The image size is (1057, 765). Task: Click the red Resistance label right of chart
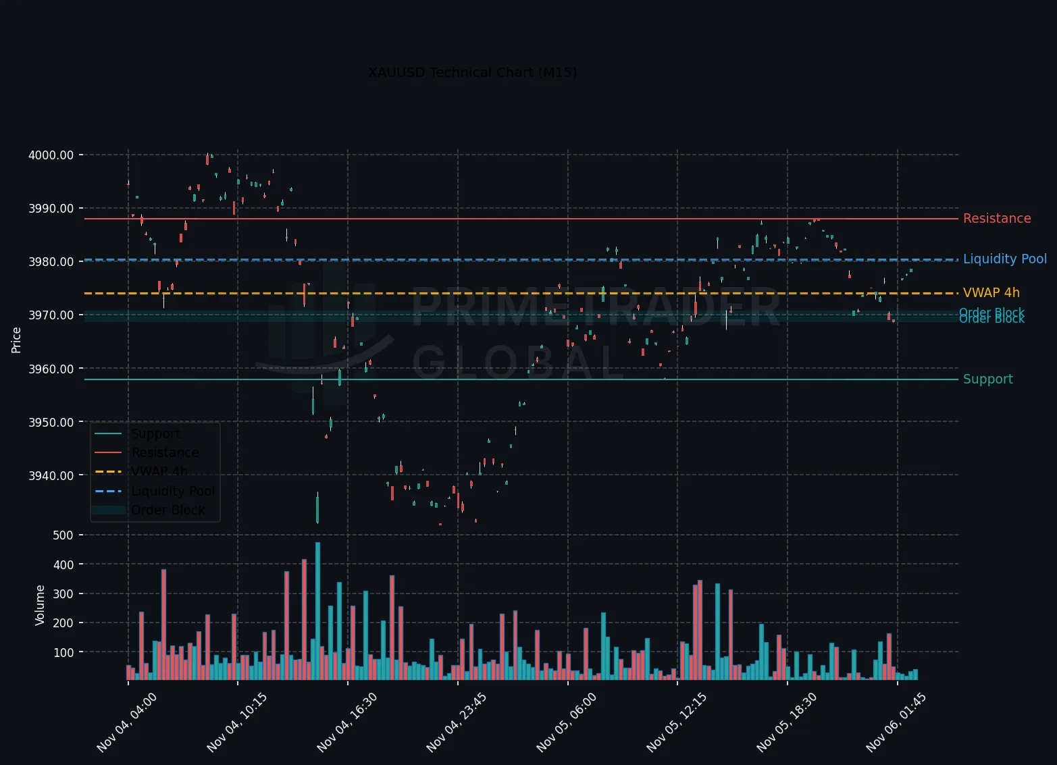point(997,219)
